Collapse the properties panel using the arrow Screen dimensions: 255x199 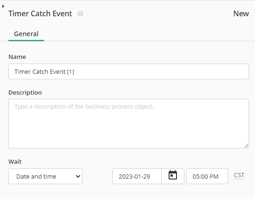click(x=3, y=6)
